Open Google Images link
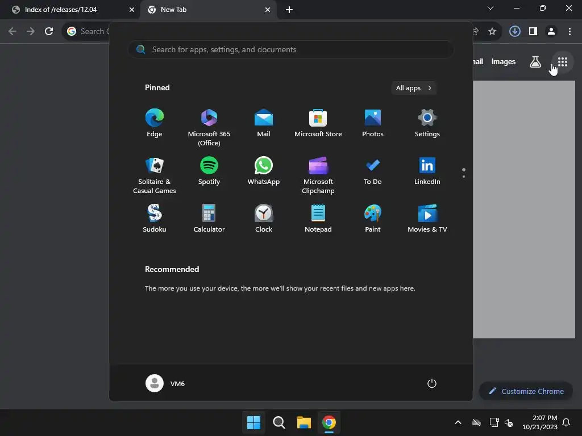Viewport: 582px width, 436px height. coord(504,61)
